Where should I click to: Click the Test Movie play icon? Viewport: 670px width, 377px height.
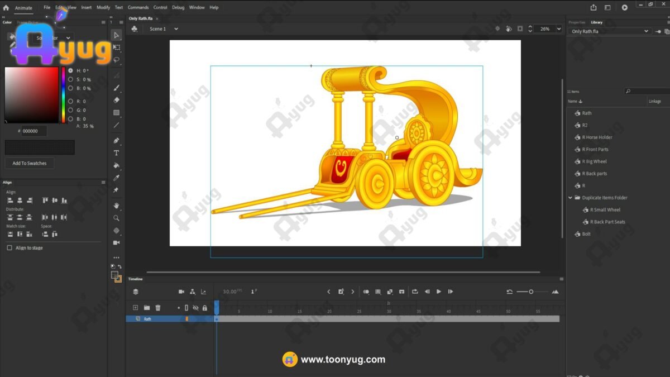625,7
